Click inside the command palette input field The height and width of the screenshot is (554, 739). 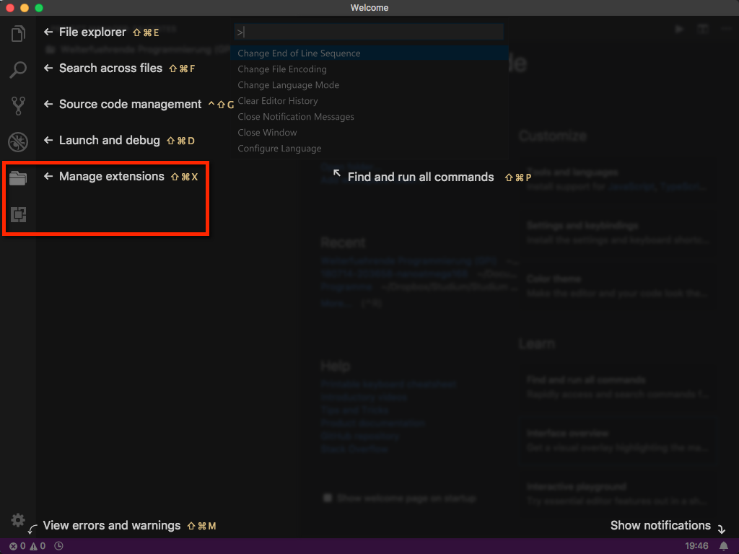pyautogui.click(x=368, y=31)
